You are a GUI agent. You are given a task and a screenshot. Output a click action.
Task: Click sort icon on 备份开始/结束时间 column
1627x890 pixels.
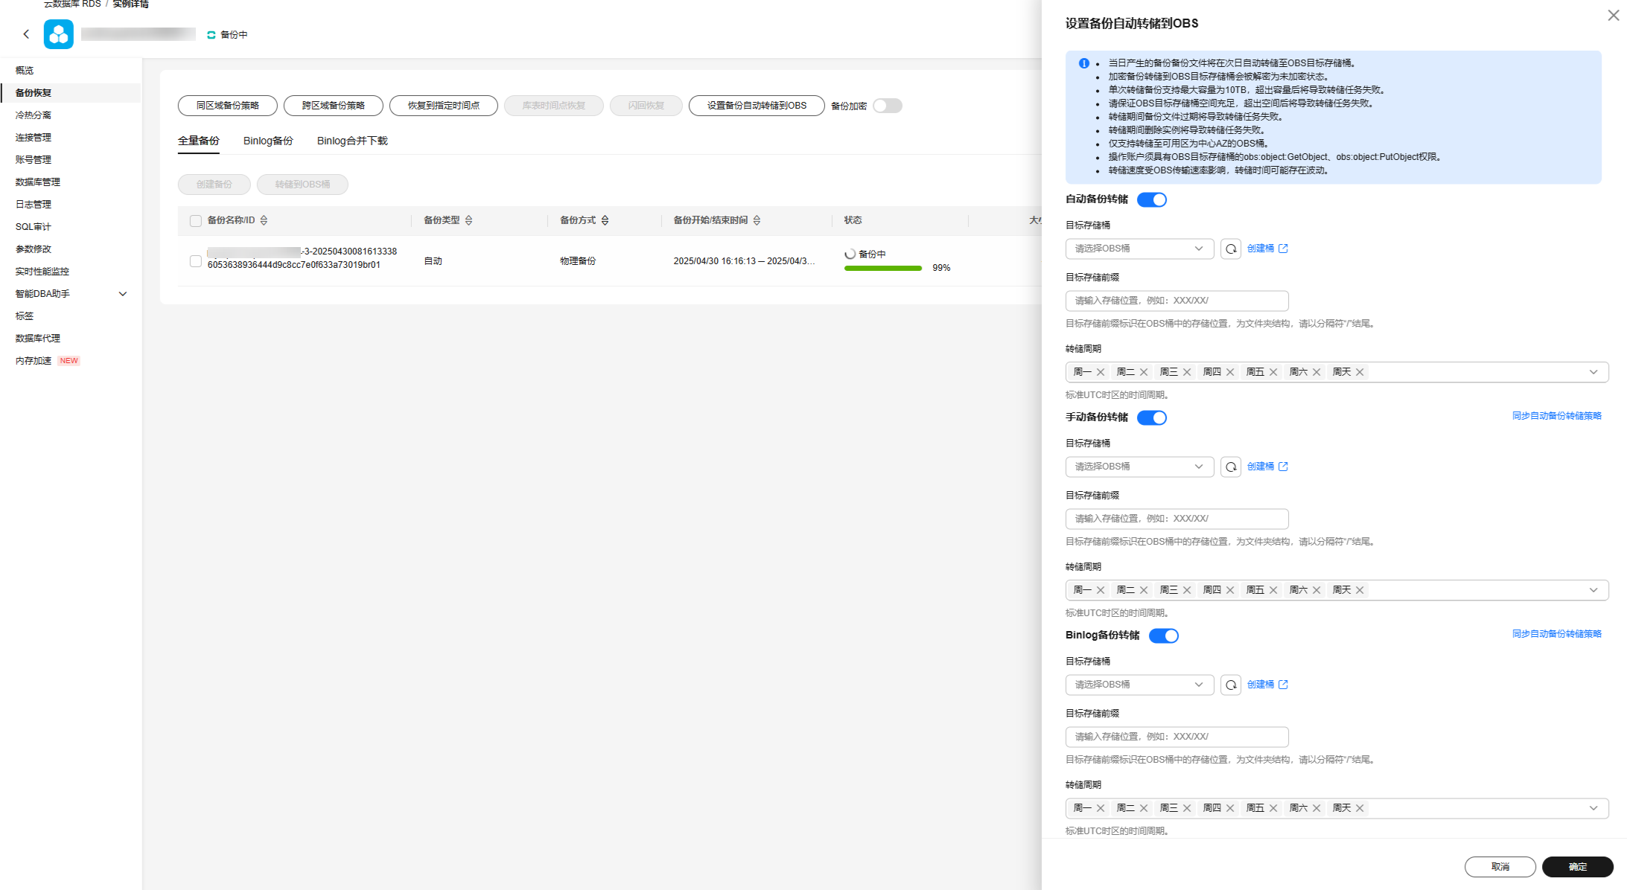pyautogui.click(x=757, y=220)
